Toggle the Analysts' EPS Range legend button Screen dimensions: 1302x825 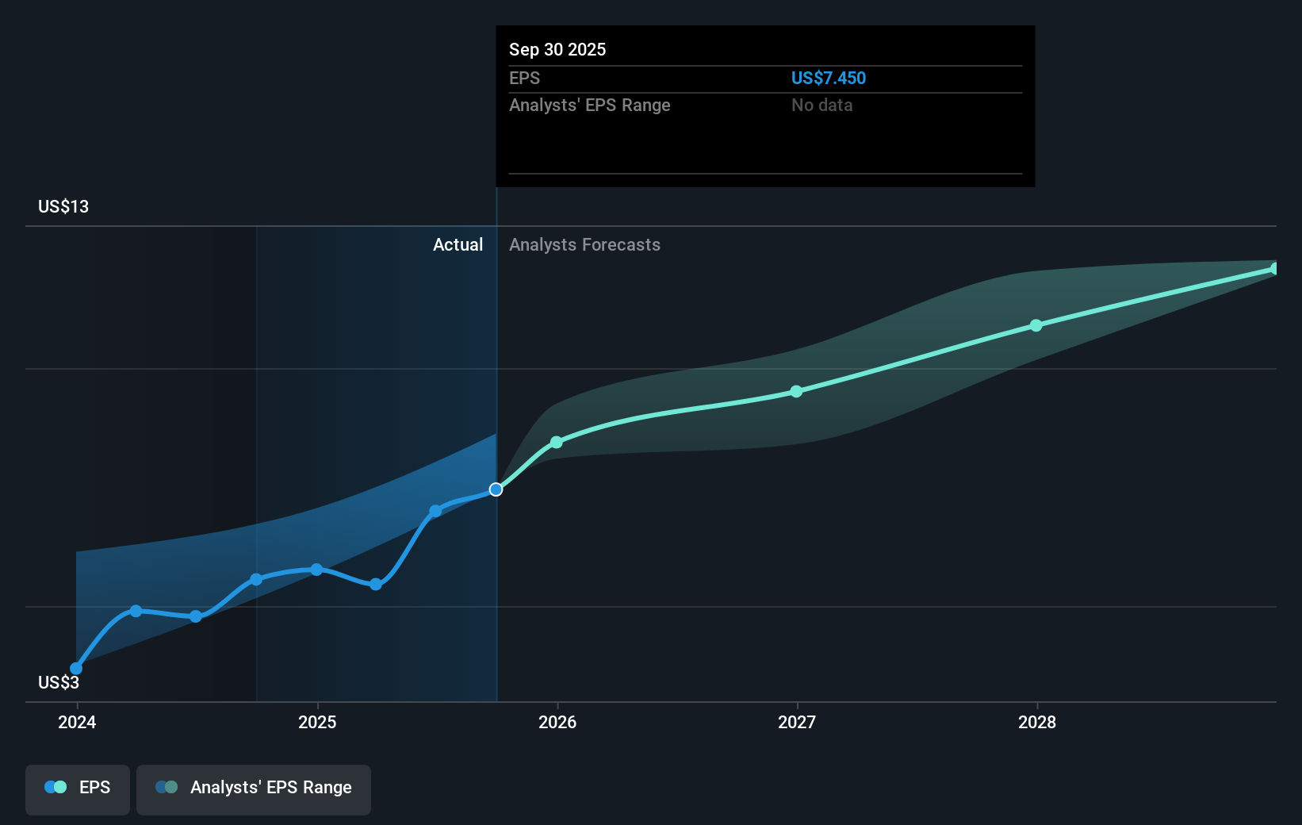pyautogui.click(x=254, y=789)
